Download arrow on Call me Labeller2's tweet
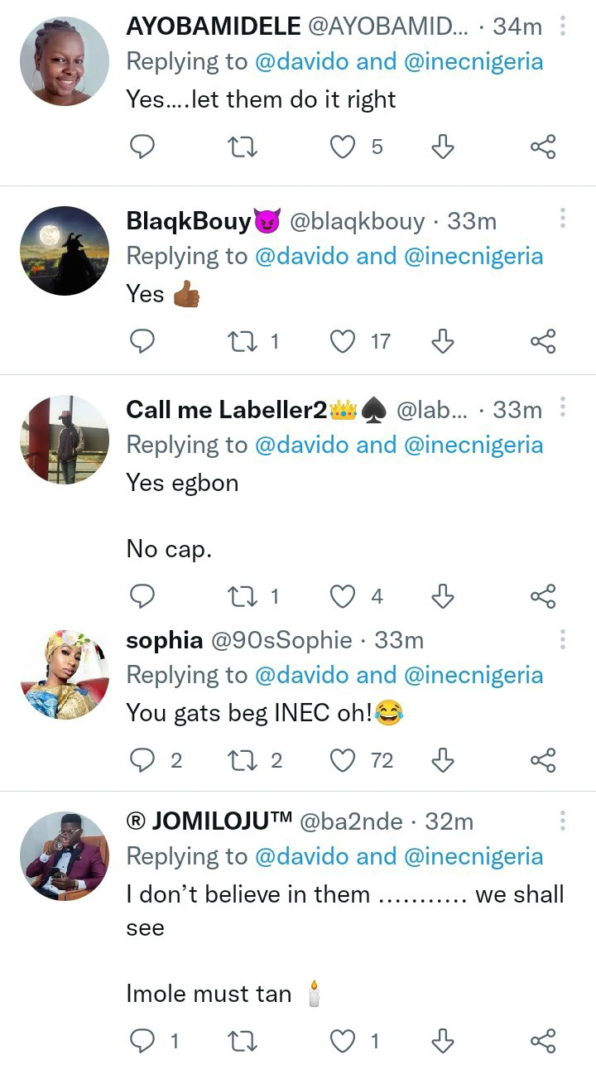The image size is (596, 1074). coord(444,596)
